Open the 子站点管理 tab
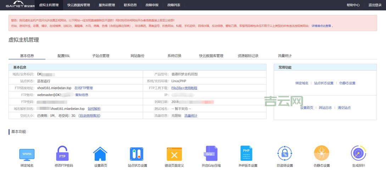Viewport: 386px width, 177px height. [x=100, y=56]
